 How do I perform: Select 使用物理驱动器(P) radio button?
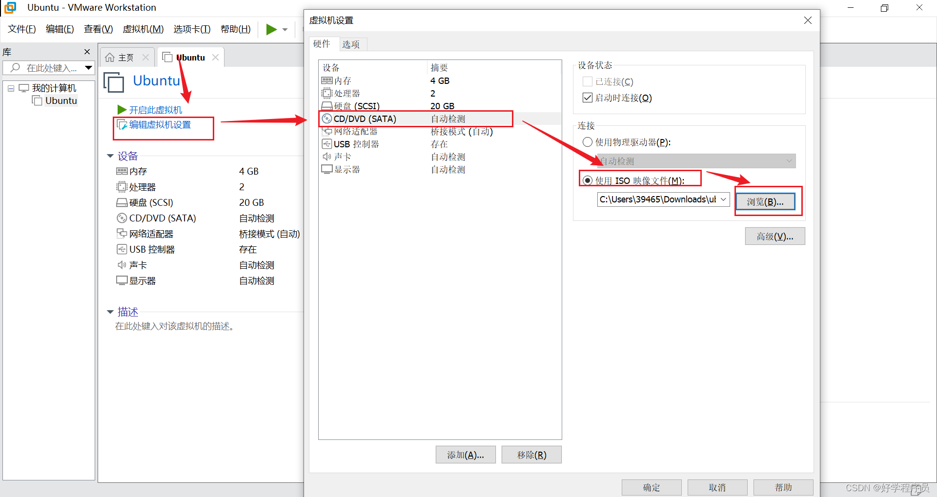click(x=588, y=142)
